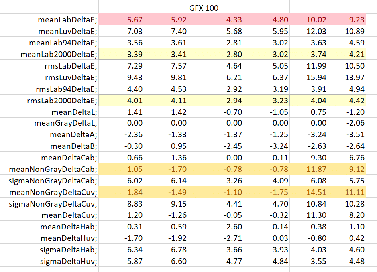Click 0.66 in the meanDeltaCab row
Viewport: 377px width, 272px height.
pos(135,158)
